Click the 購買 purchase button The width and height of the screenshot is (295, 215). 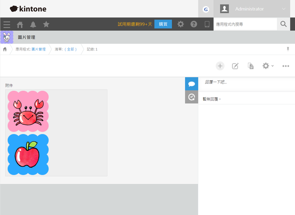pyautogui.click(x=163, y=24)
